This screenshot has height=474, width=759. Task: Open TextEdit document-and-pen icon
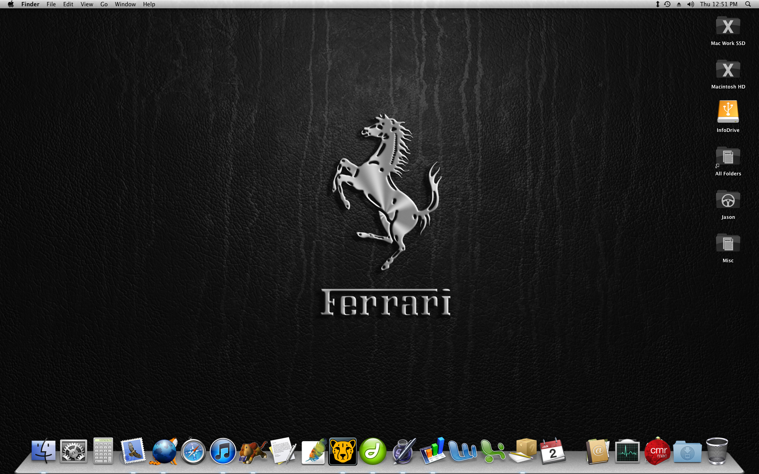(x=283, y=451)
